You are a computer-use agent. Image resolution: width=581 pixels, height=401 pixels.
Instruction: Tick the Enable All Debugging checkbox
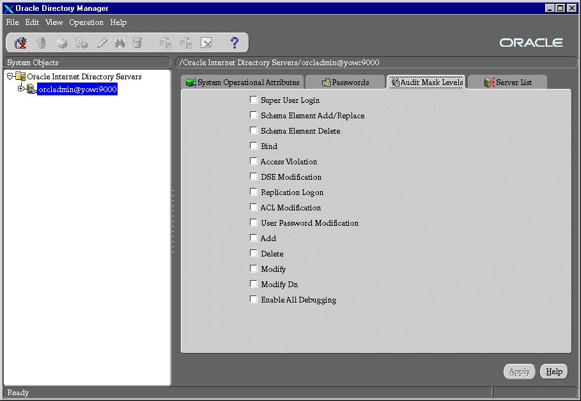click(x=254, y=299)
